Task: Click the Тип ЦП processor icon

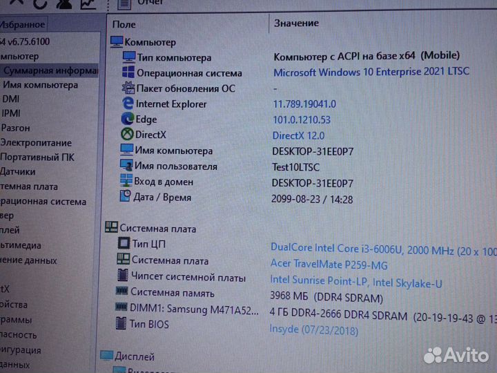Action: tap(124, 243)
